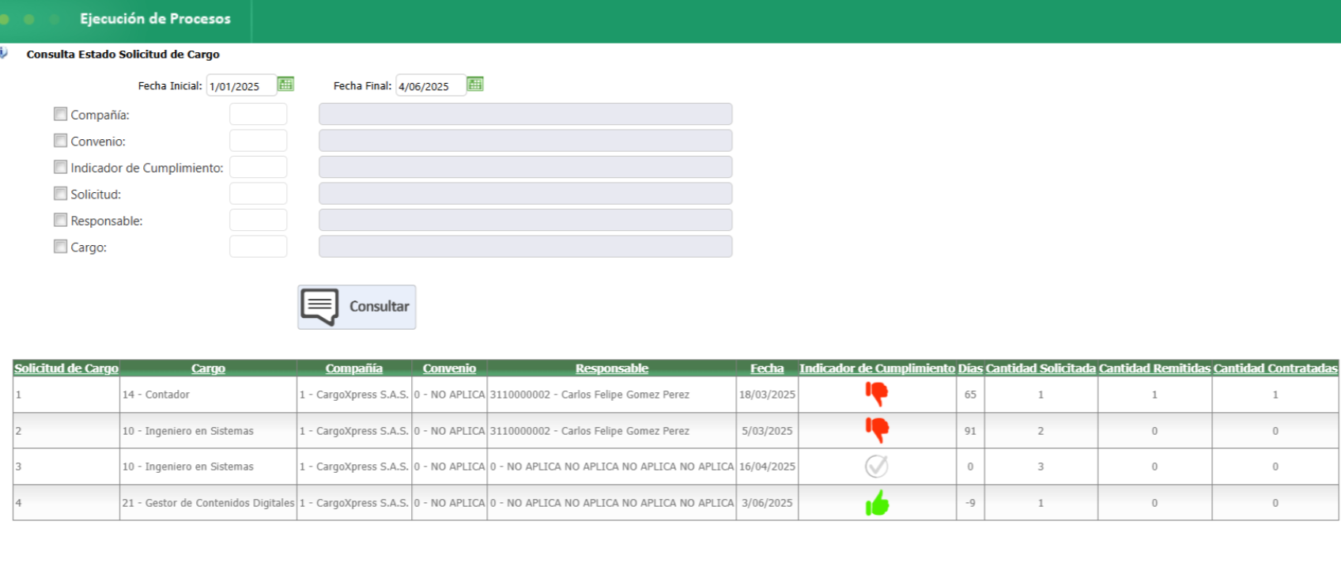Click thumbs-down indicator for Contador row
The height and width of the screenshot is (563, 1341).
pyautogui.click(x=876, y=394)
